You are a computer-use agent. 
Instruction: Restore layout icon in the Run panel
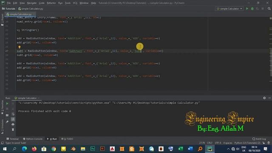(x=7, y=115)
